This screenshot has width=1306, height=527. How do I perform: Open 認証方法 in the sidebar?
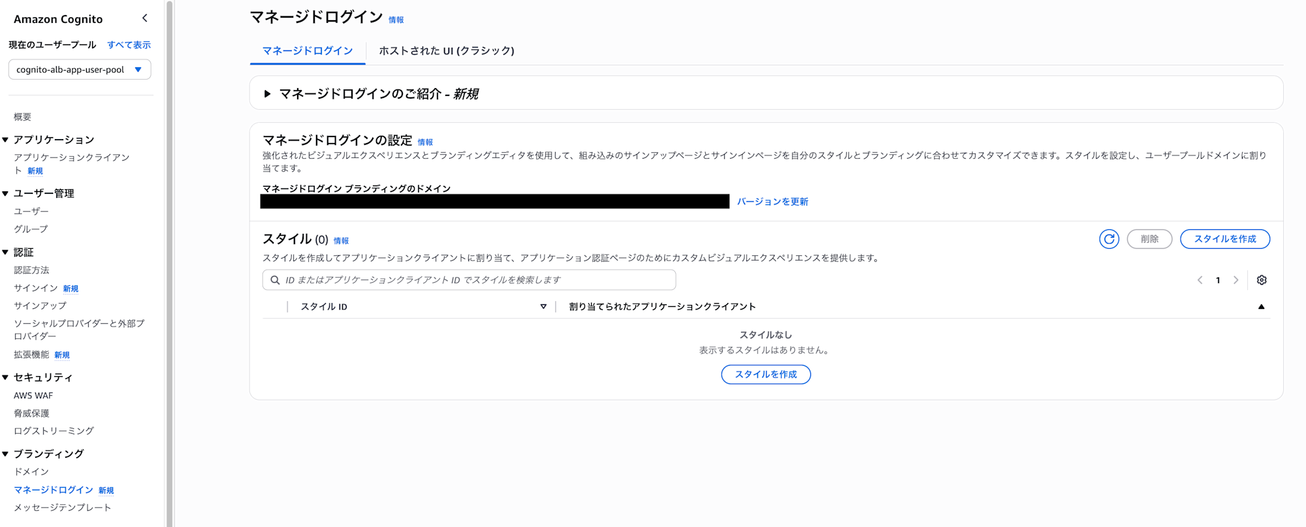pos(32,270)
